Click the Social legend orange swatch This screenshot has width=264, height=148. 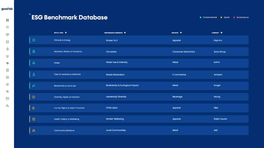tap(221, 18)
